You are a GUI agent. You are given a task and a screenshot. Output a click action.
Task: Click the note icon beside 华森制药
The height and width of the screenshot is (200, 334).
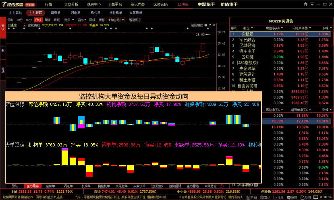[256, 185]
